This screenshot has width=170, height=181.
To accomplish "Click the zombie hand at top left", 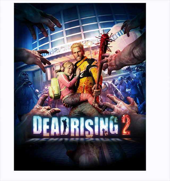I will pos(38,20).
